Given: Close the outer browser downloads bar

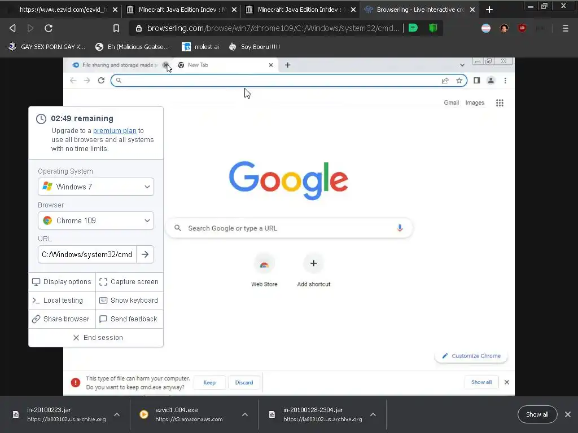Looking at the screenshot, I should 568,414.
